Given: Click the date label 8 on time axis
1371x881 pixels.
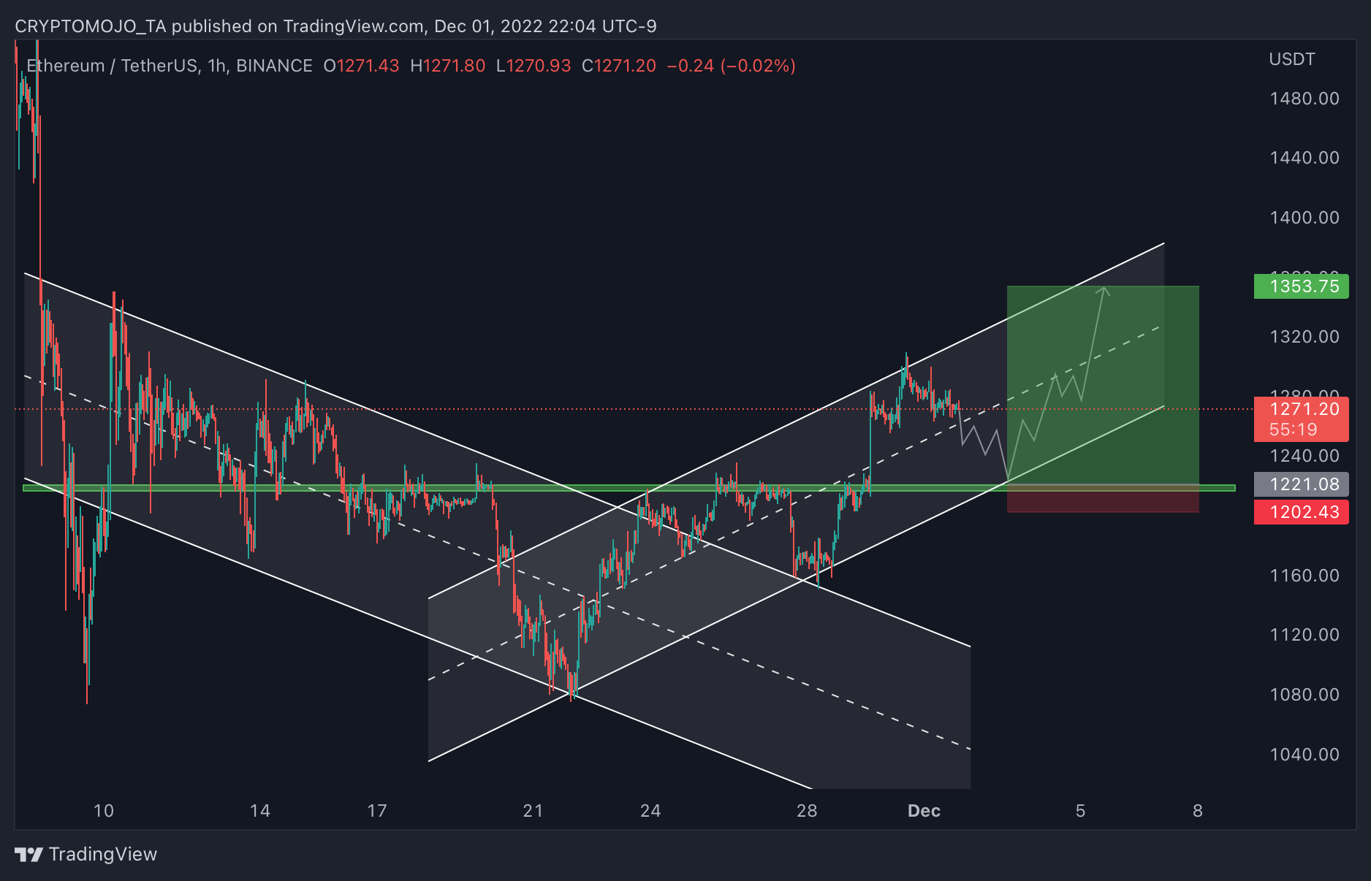Looking at the screenshot, I should coord(1198,811).
